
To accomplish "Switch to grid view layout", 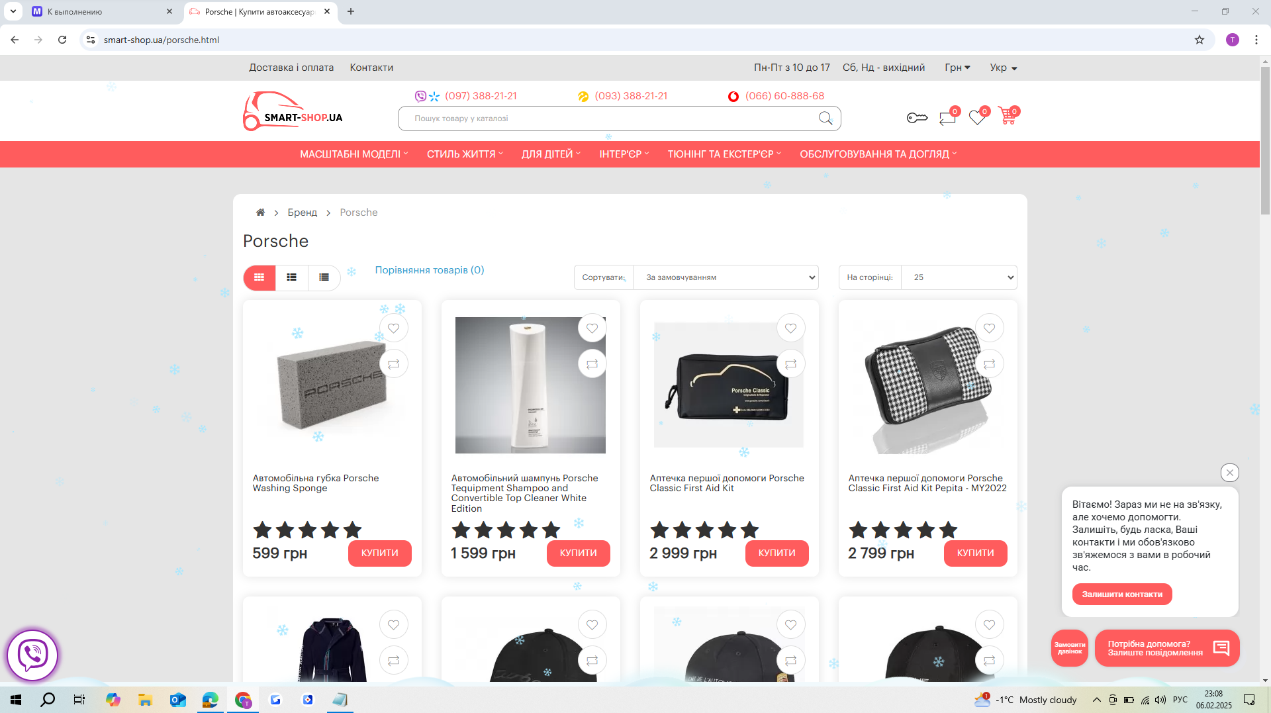I will [259, 278].
